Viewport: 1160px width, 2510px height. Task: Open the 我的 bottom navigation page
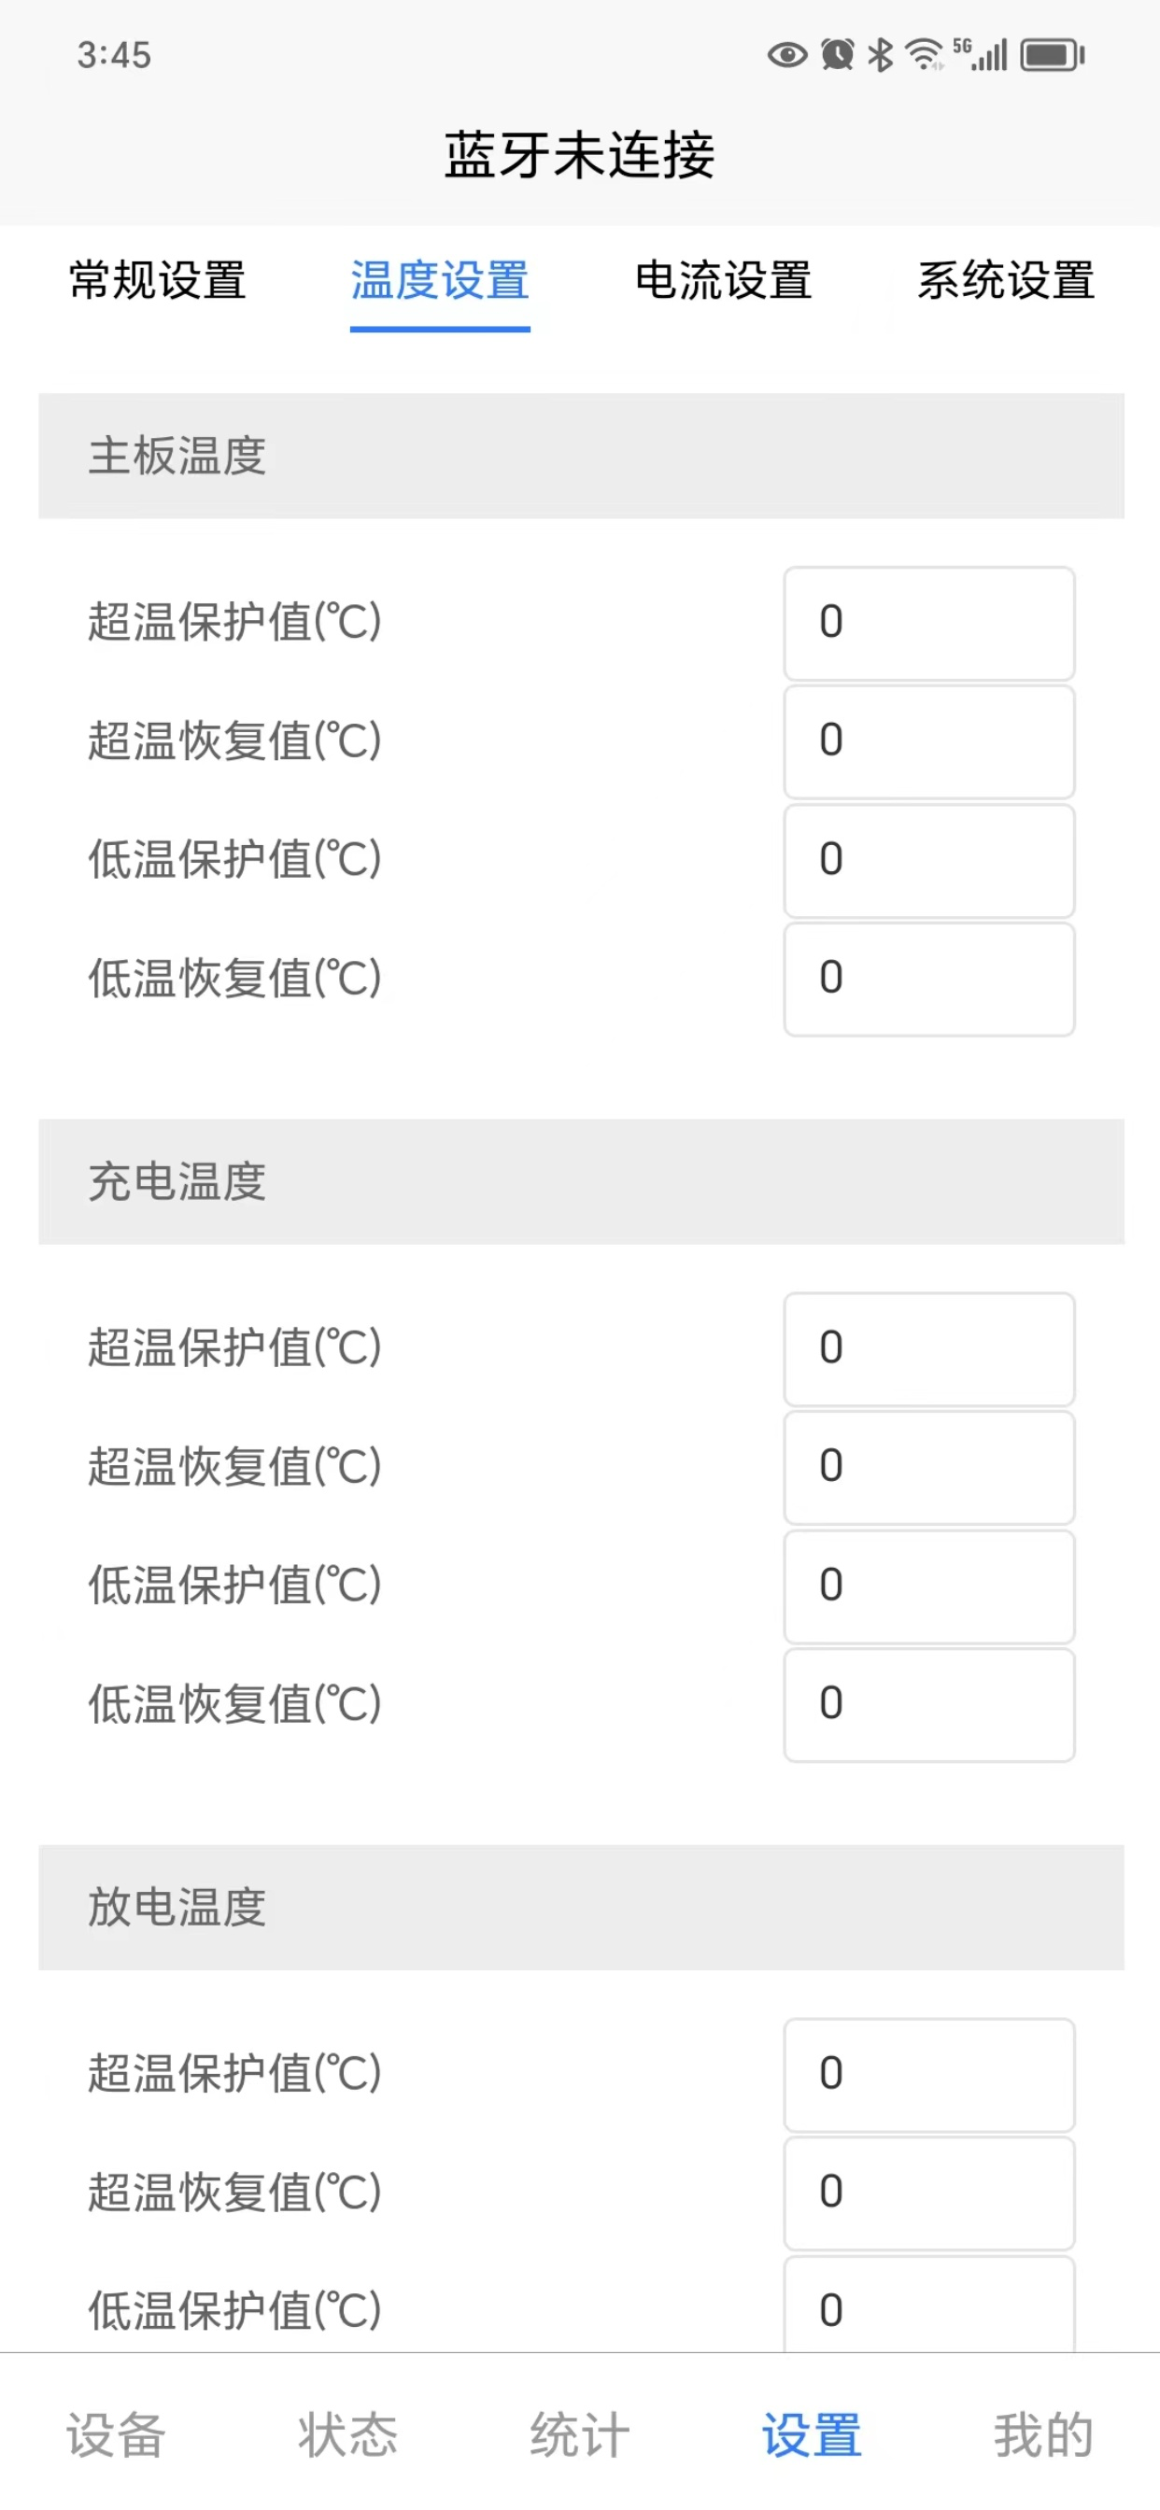[1044, 2434]
